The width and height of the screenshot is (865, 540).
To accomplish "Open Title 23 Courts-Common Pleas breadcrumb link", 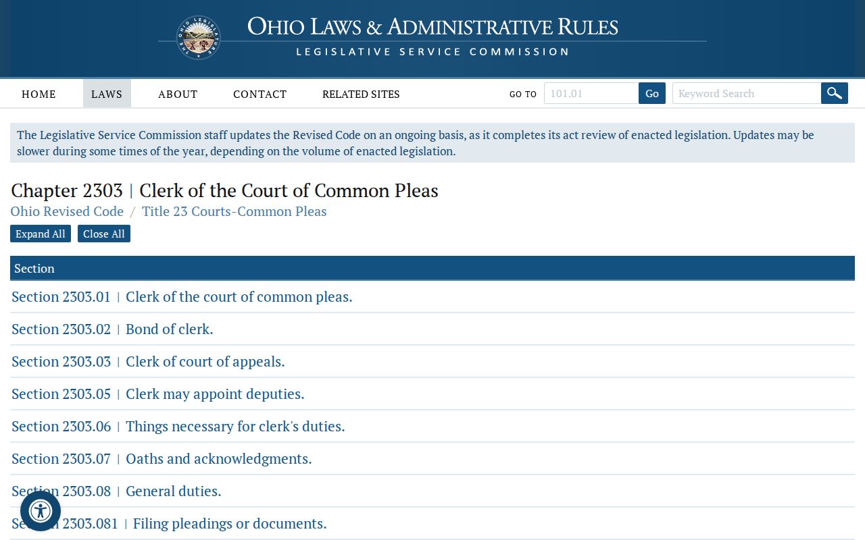I will tap(234, 211).
